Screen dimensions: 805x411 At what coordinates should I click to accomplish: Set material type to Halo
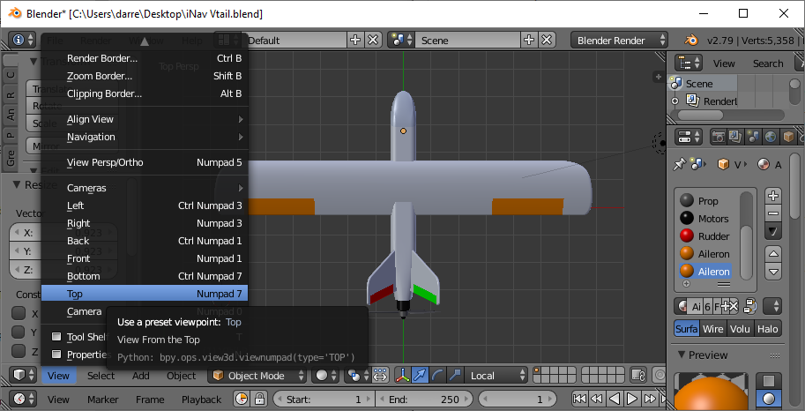(x=767, y=329)
